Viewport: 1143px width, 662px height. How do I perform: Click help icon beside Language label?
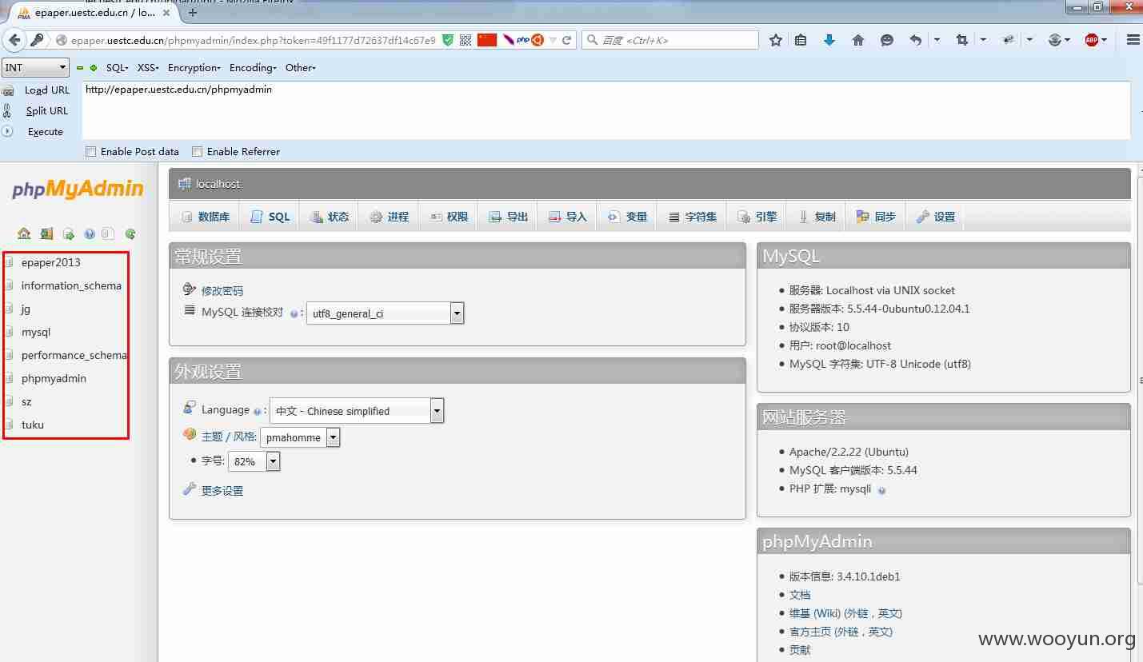[258, 412]
